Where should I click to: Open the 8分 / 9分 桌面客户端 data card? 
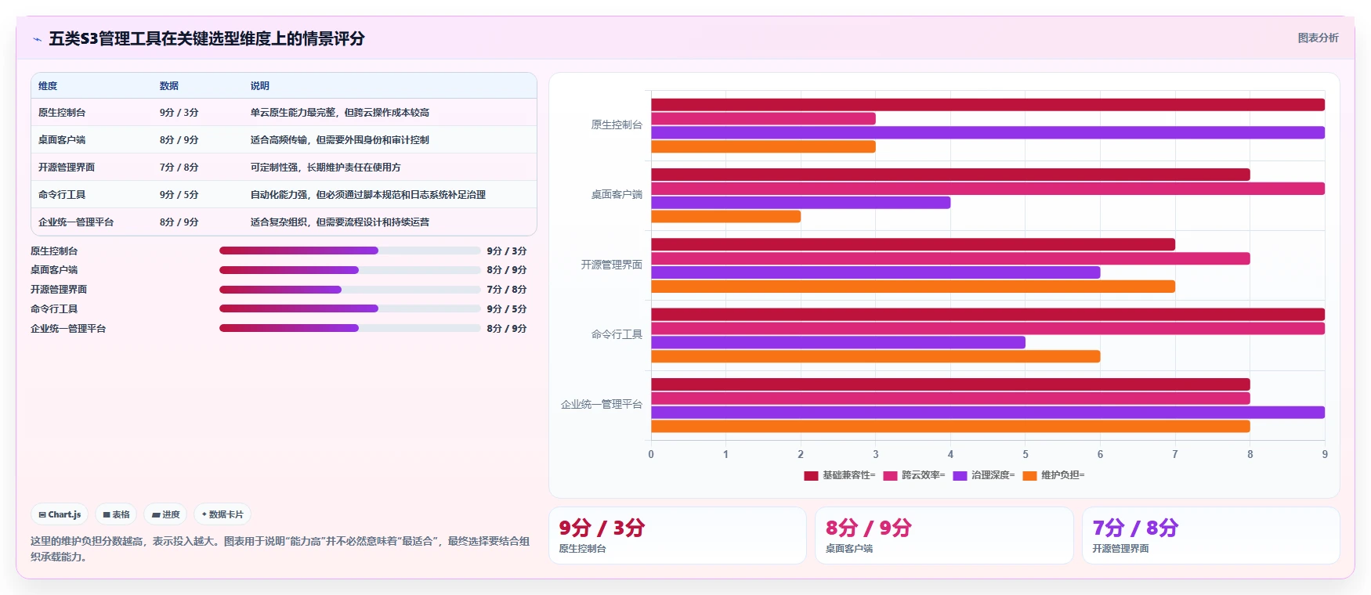tap(944, 535)
